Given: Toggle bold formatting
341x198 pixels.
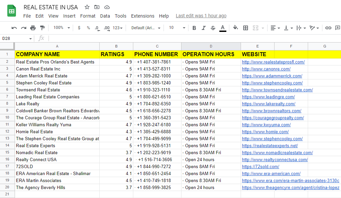Looking at the screenshot, I should 194,28.
